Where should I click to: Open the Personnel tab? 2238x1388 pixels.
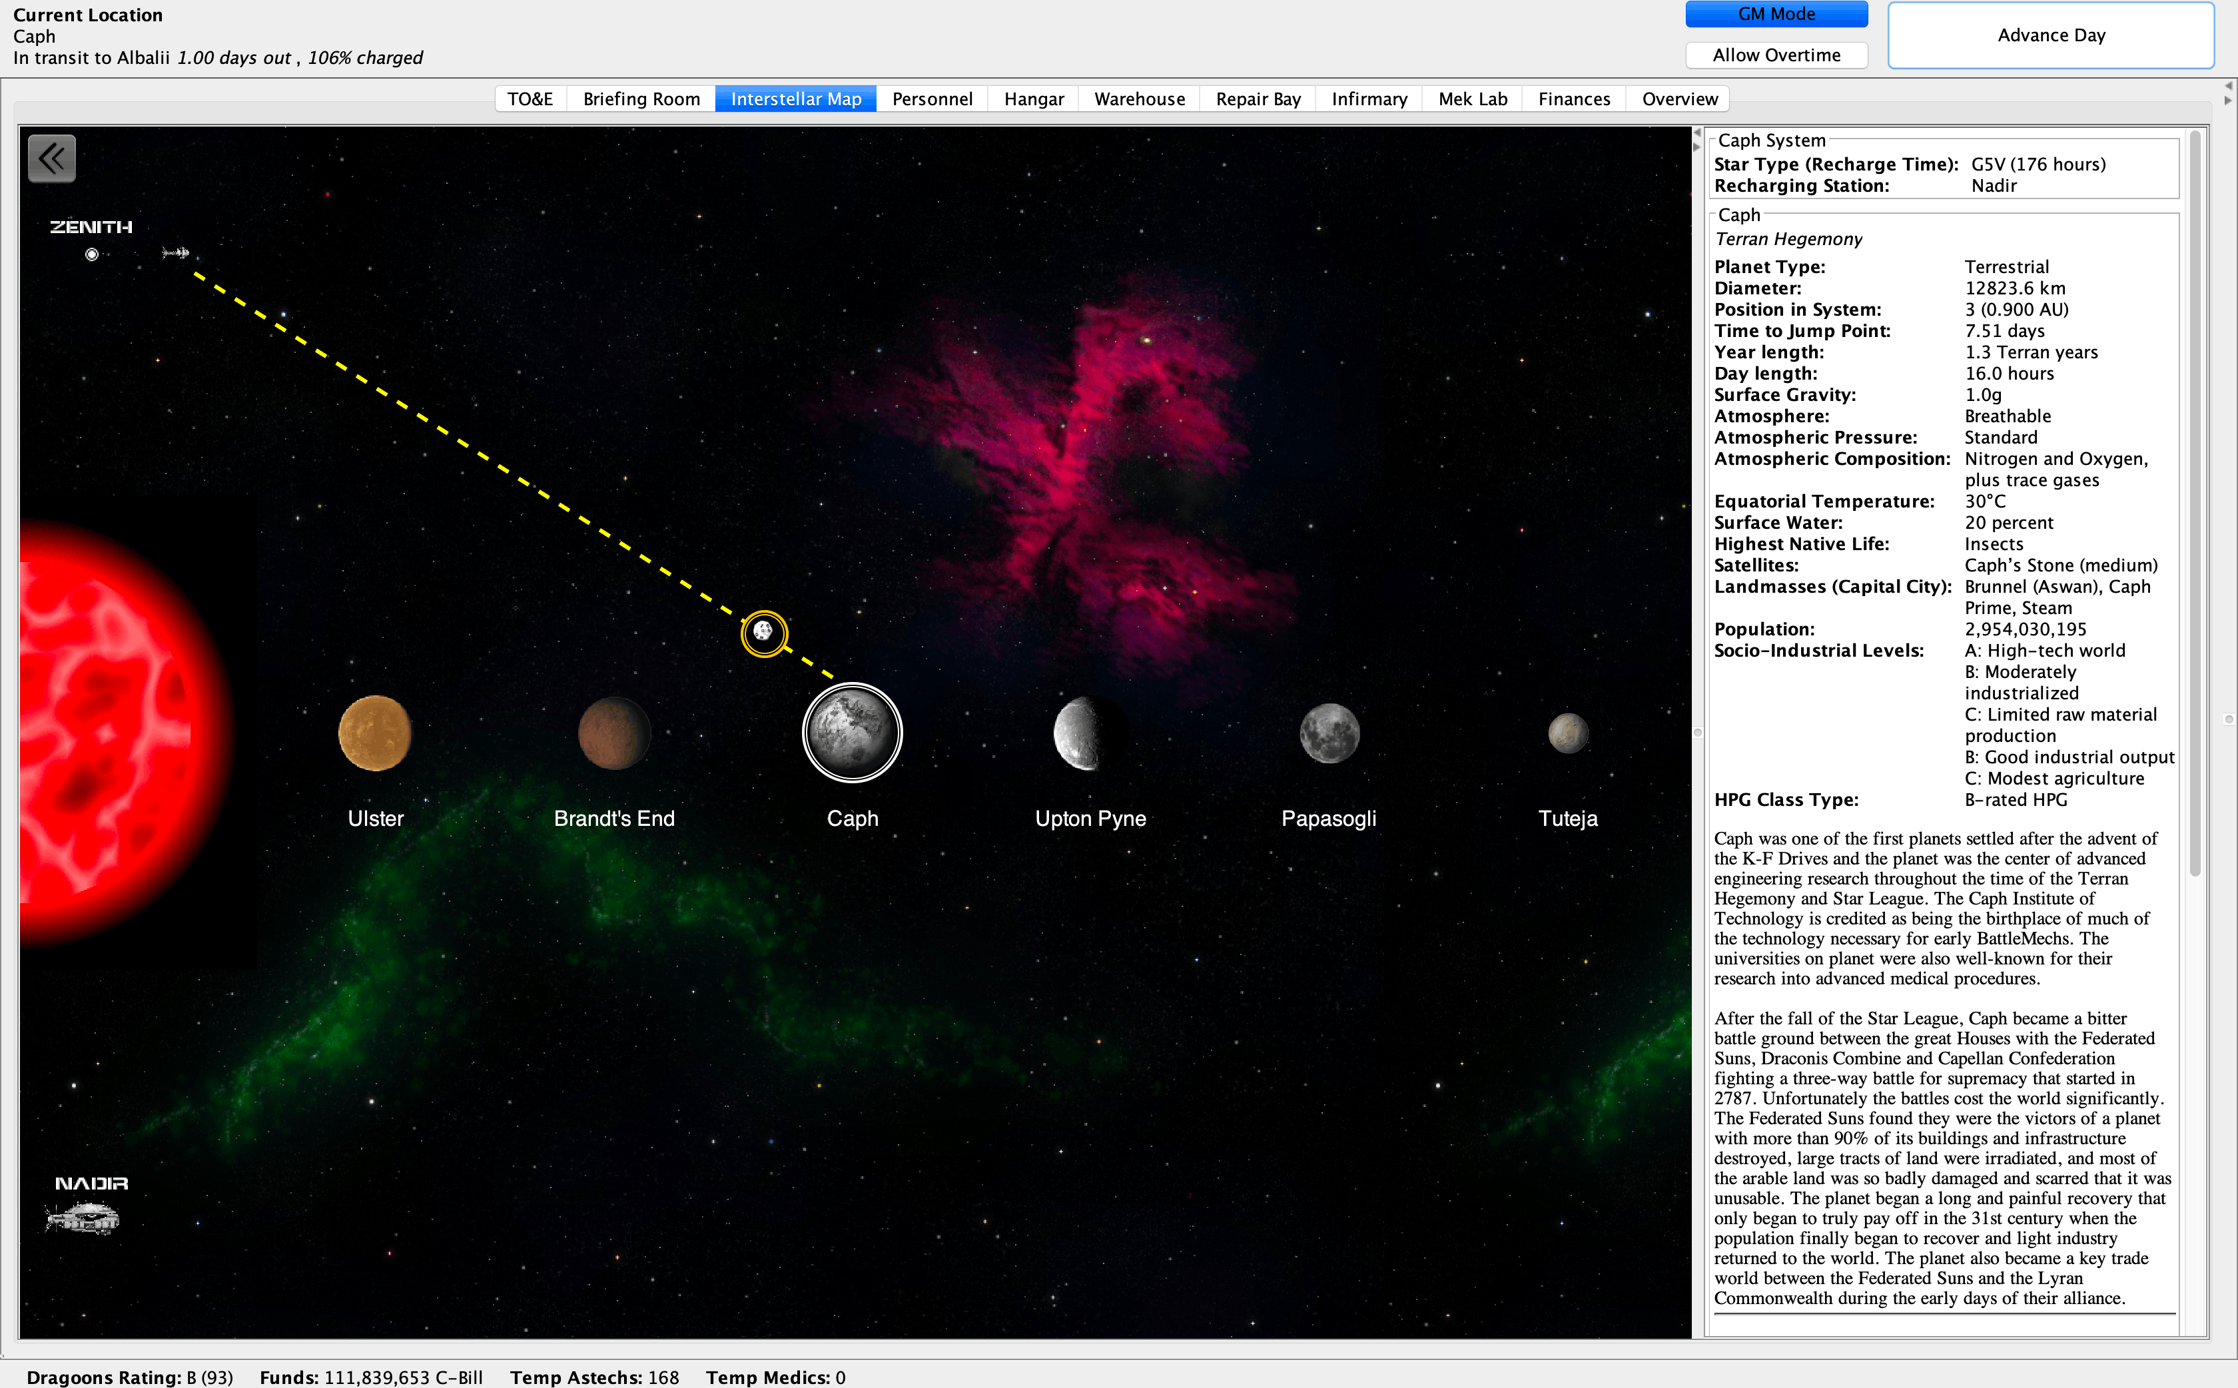932,99
